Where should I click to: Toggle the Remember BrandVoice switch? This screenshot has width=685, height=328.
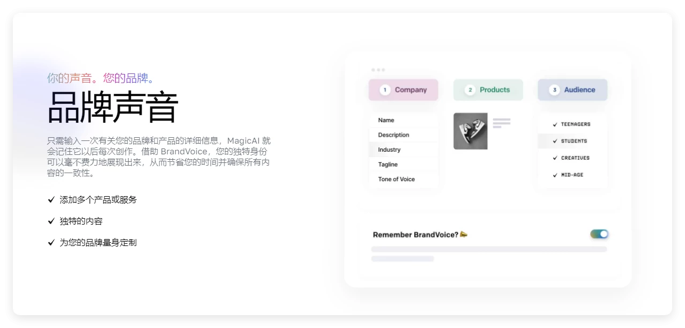[x=599, y=234]
